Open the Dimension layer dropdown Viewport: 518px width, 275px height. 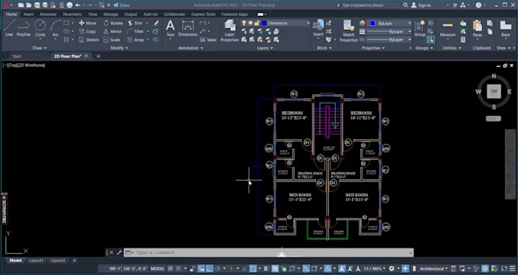click(308, 23)
